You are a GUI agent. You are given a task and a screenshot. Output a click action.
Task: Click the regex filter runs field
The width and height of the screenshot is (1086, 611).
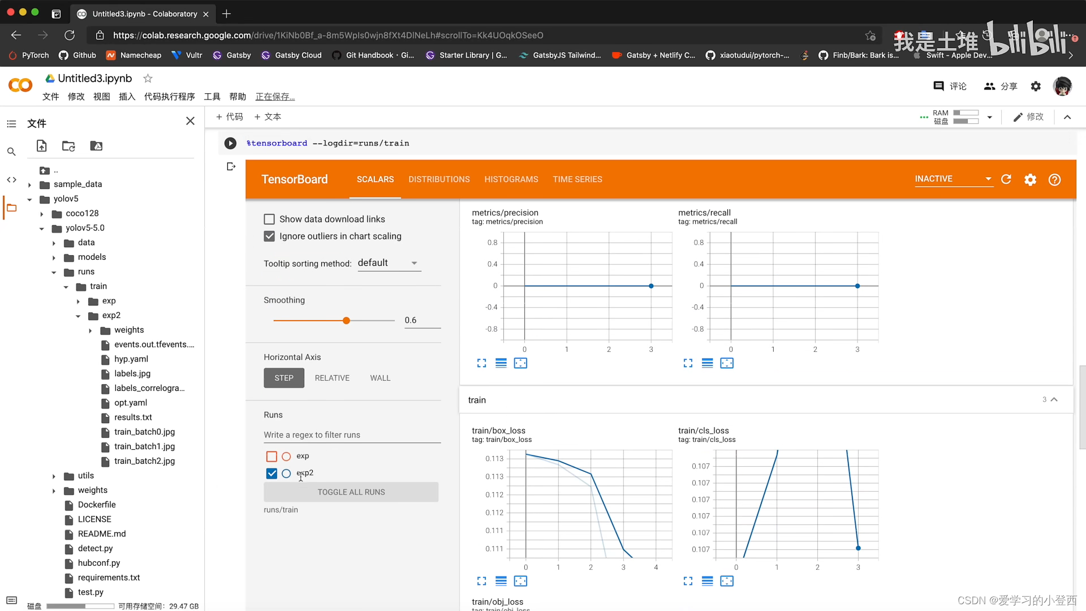[x=352, y=435]
